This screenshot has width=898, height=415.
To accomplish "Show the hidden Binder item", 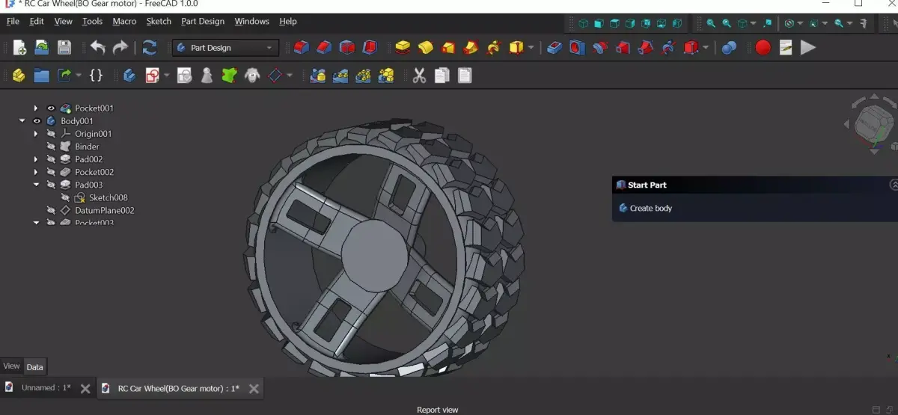I will 51,147.
